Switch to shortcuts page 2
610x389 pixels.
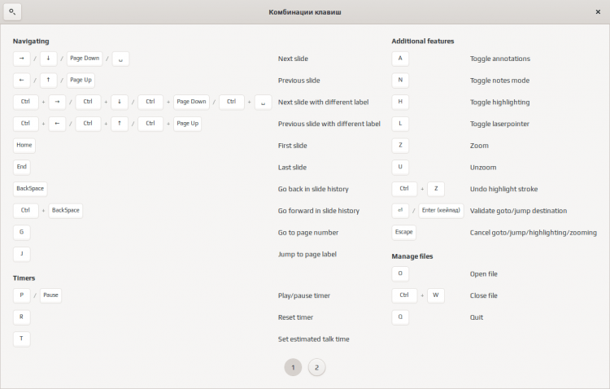pyautogui.click(x=316, y=367)
